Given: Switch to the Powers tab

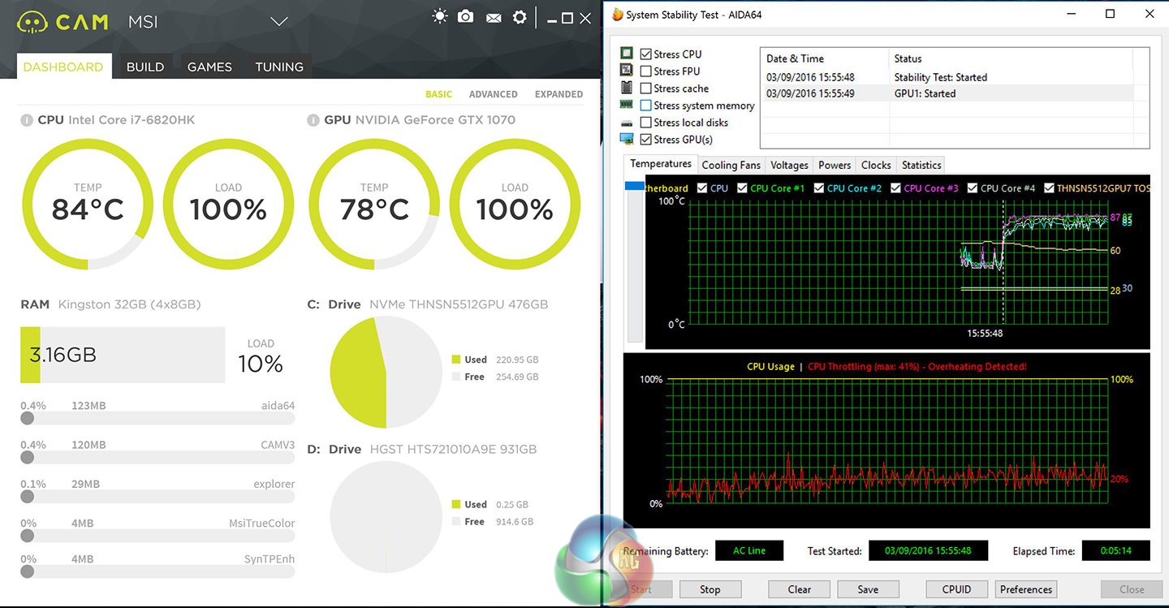Looking at the screenshot, I should (835, 165).
